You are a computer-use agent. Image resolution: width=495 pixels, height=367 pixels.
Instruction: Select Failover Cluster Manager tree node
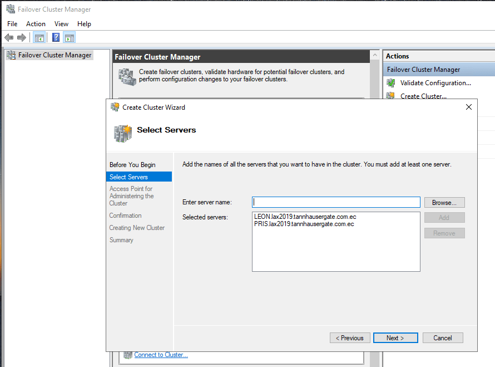tap(55, 55)
